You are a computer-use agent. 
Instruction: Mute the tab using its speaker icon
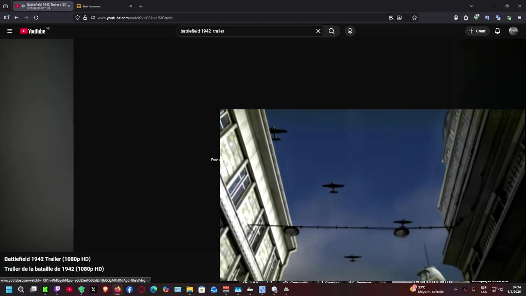click(x=23, y=6)
